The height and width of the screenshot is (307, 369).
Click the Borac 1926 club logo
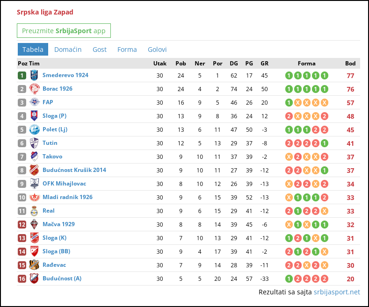point(34,89)
